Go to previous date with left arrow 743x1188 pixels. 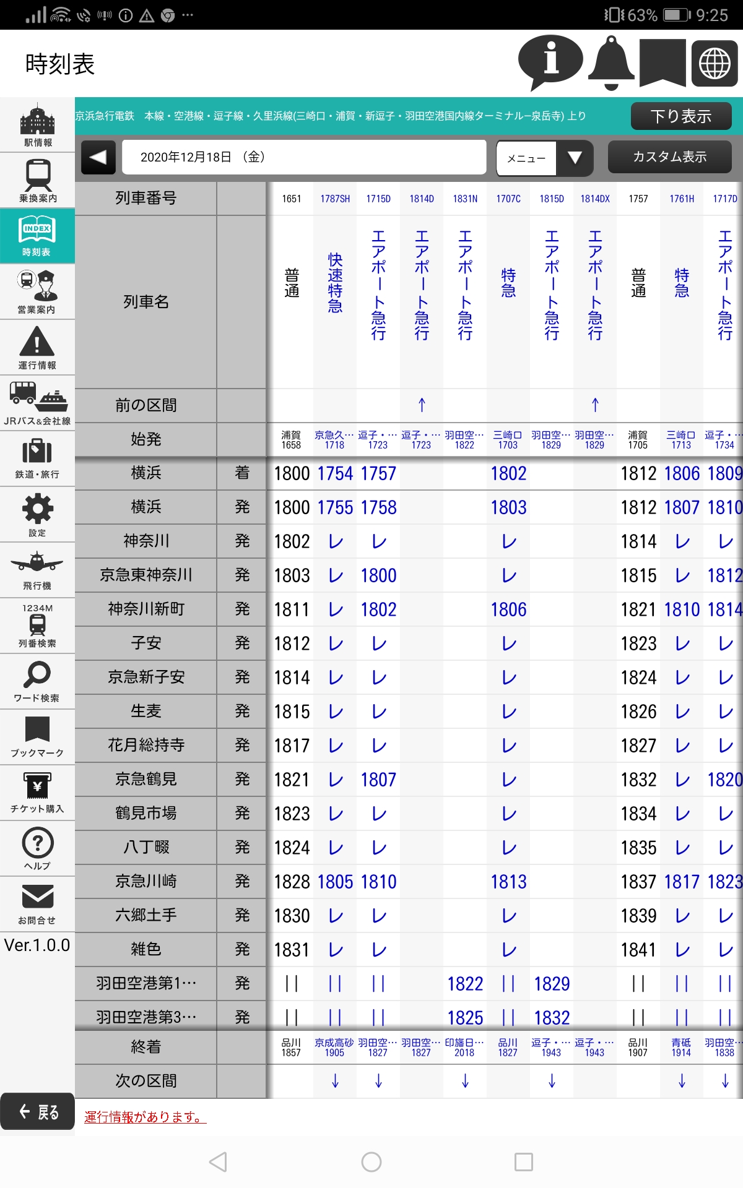pyautogui.click(x=98, y=157)
